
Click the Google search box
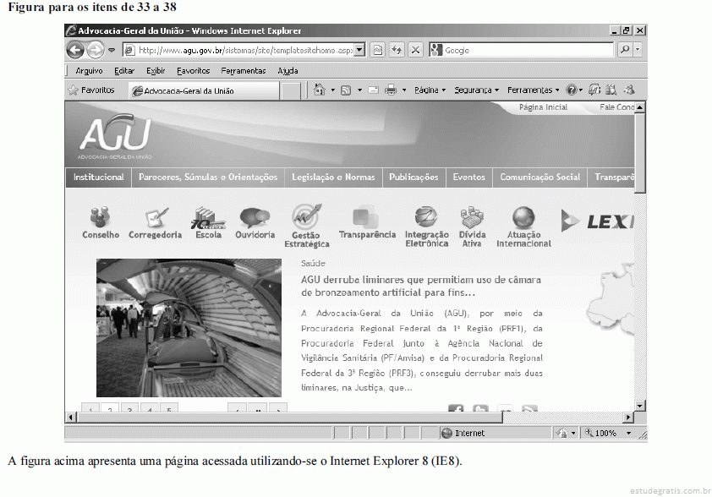click(x=521, y=50)
